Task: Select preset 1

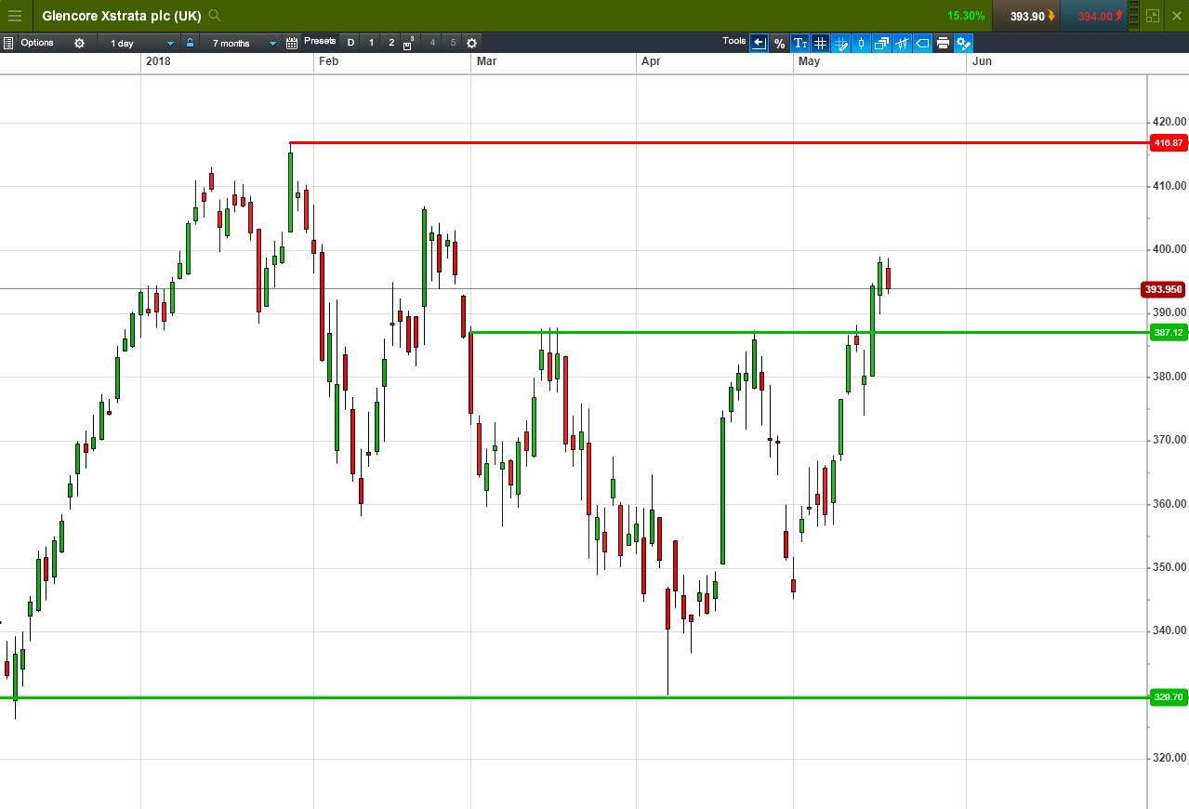Action: pyautogui.click(x=371, y=43)
